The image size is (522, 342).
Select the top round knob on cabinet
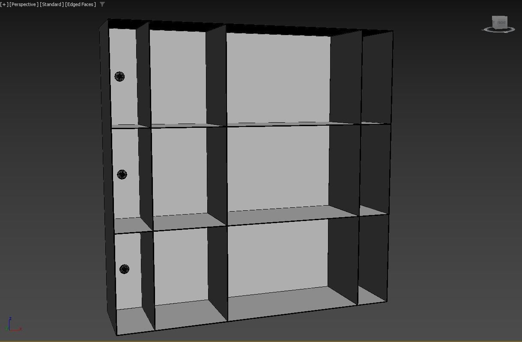pyautogui.click(x=119, y=77)
